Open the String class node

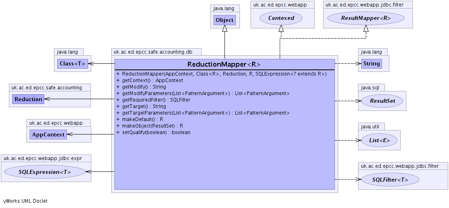point(371,64)
